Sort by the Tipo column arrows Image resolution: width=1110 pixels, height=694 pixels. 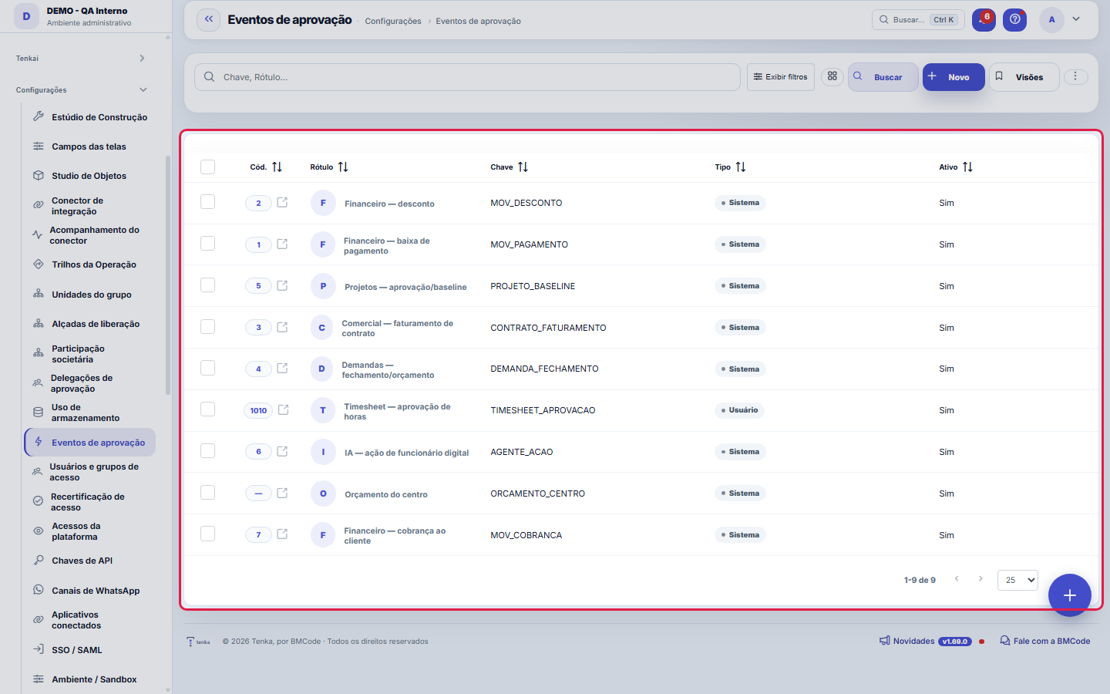click(x=741, y=167)
